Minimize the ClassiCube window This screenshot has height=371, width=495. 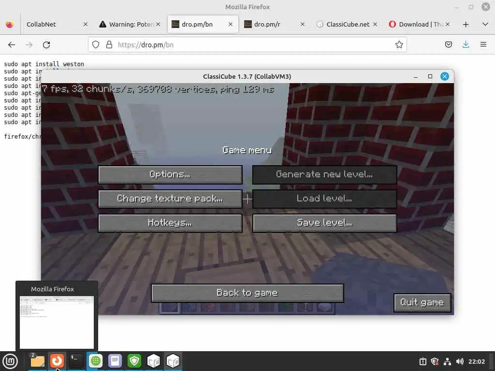pyautogui.click(x=416, y=77)
